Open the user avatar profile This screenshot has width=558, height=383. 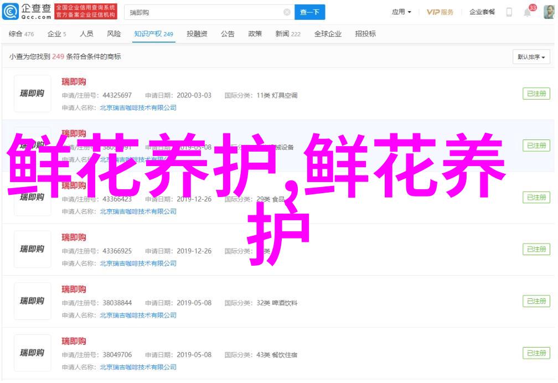click(549, 12)
